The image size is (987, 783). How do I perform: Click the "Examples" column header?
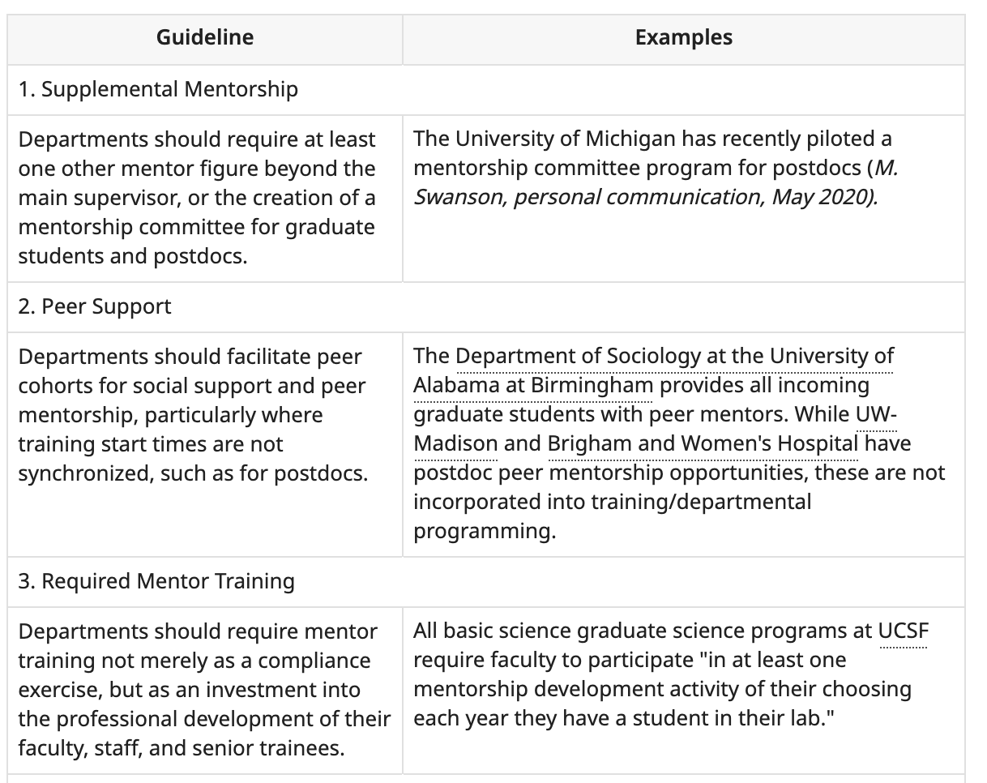pos(683,37)
